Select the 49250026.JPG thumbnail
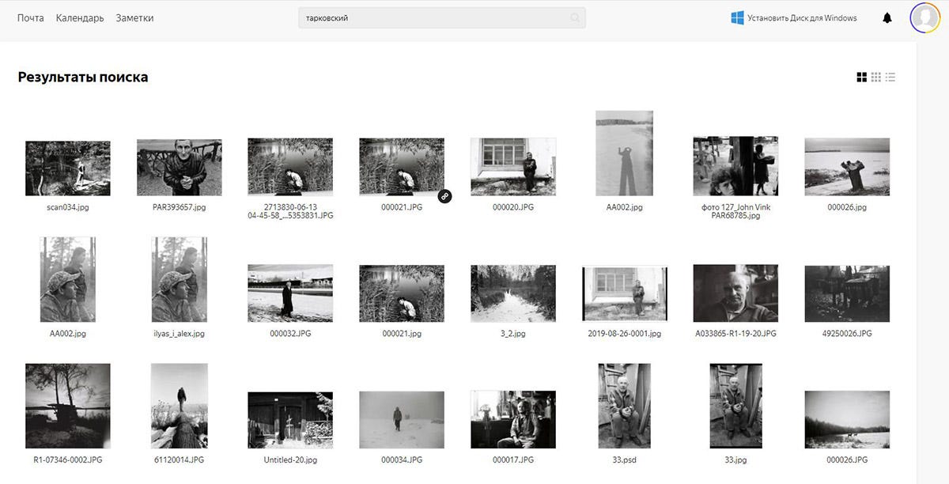 (847, 293)
